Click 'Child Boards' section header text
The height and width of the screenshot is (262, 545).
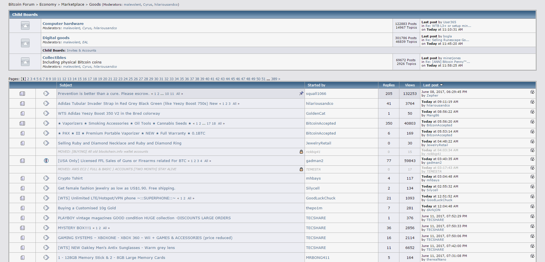(x=25, y=14)
